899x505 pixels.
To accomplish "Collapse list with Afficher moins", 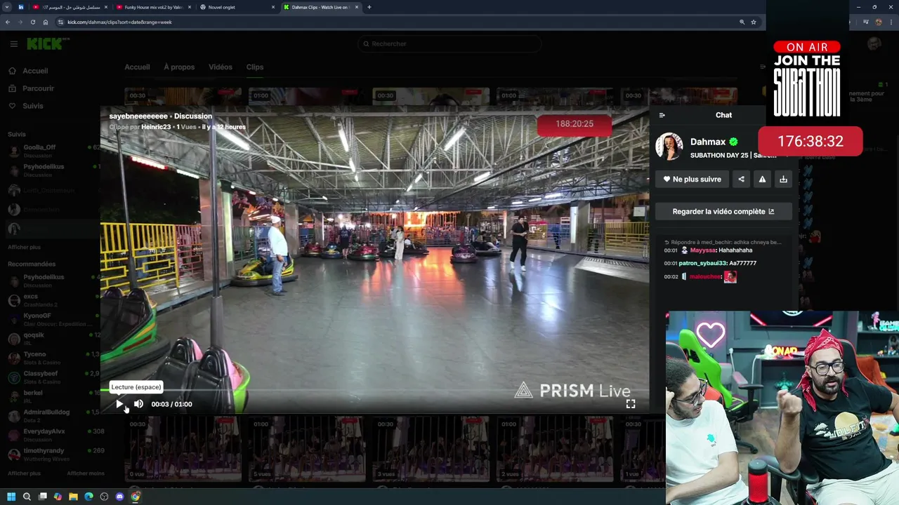I will click(x=85, y=473).
